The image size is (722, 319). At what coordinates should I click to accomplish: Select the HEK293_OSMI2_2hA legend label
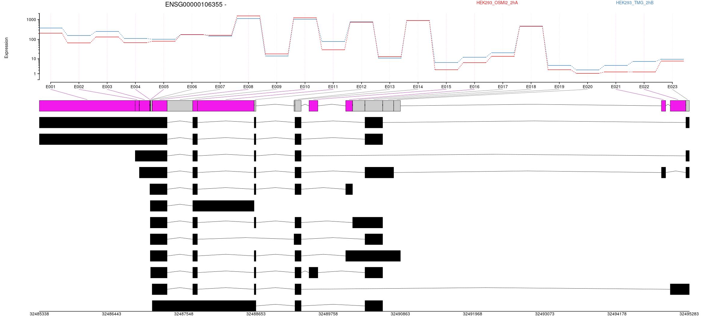point(497,3)
